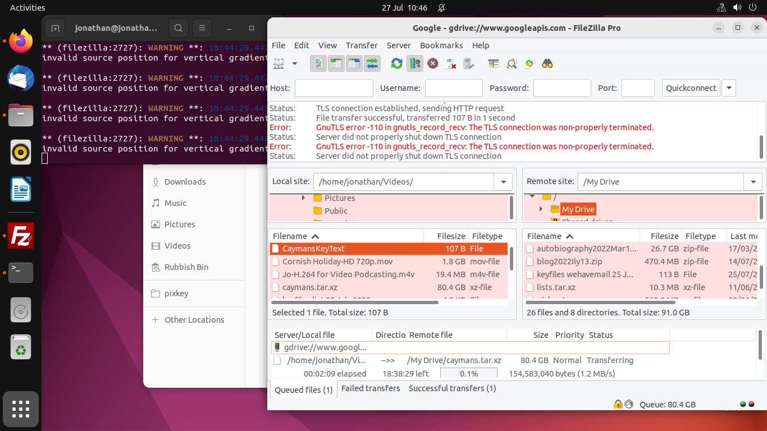The height and width of the screenshot is (431, 767).
Task: Open the directory listing filters dialog
Action: pyautogui.click(x=494, y=63)
